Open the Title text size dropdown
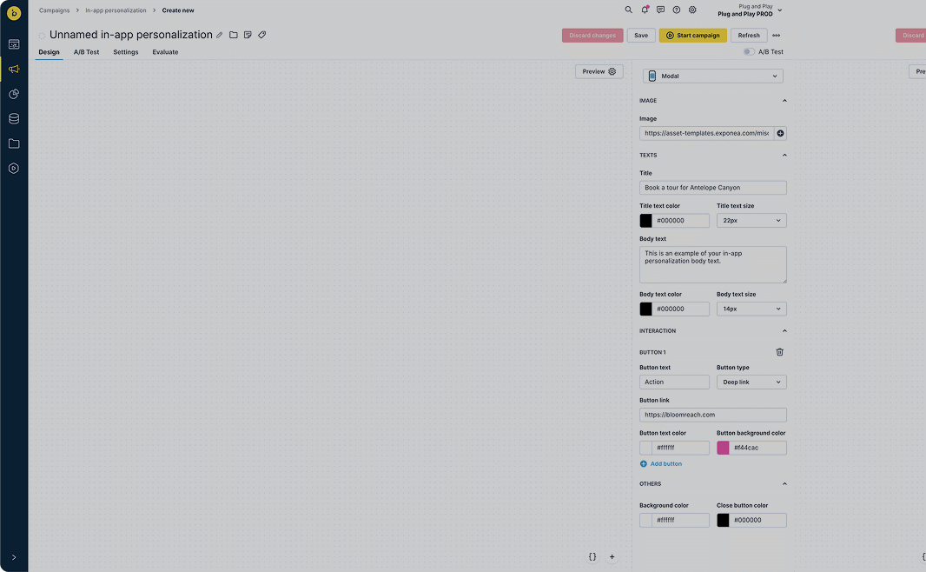Image resolution: width=926 pixels, height=572 pixels. (751, 221)
